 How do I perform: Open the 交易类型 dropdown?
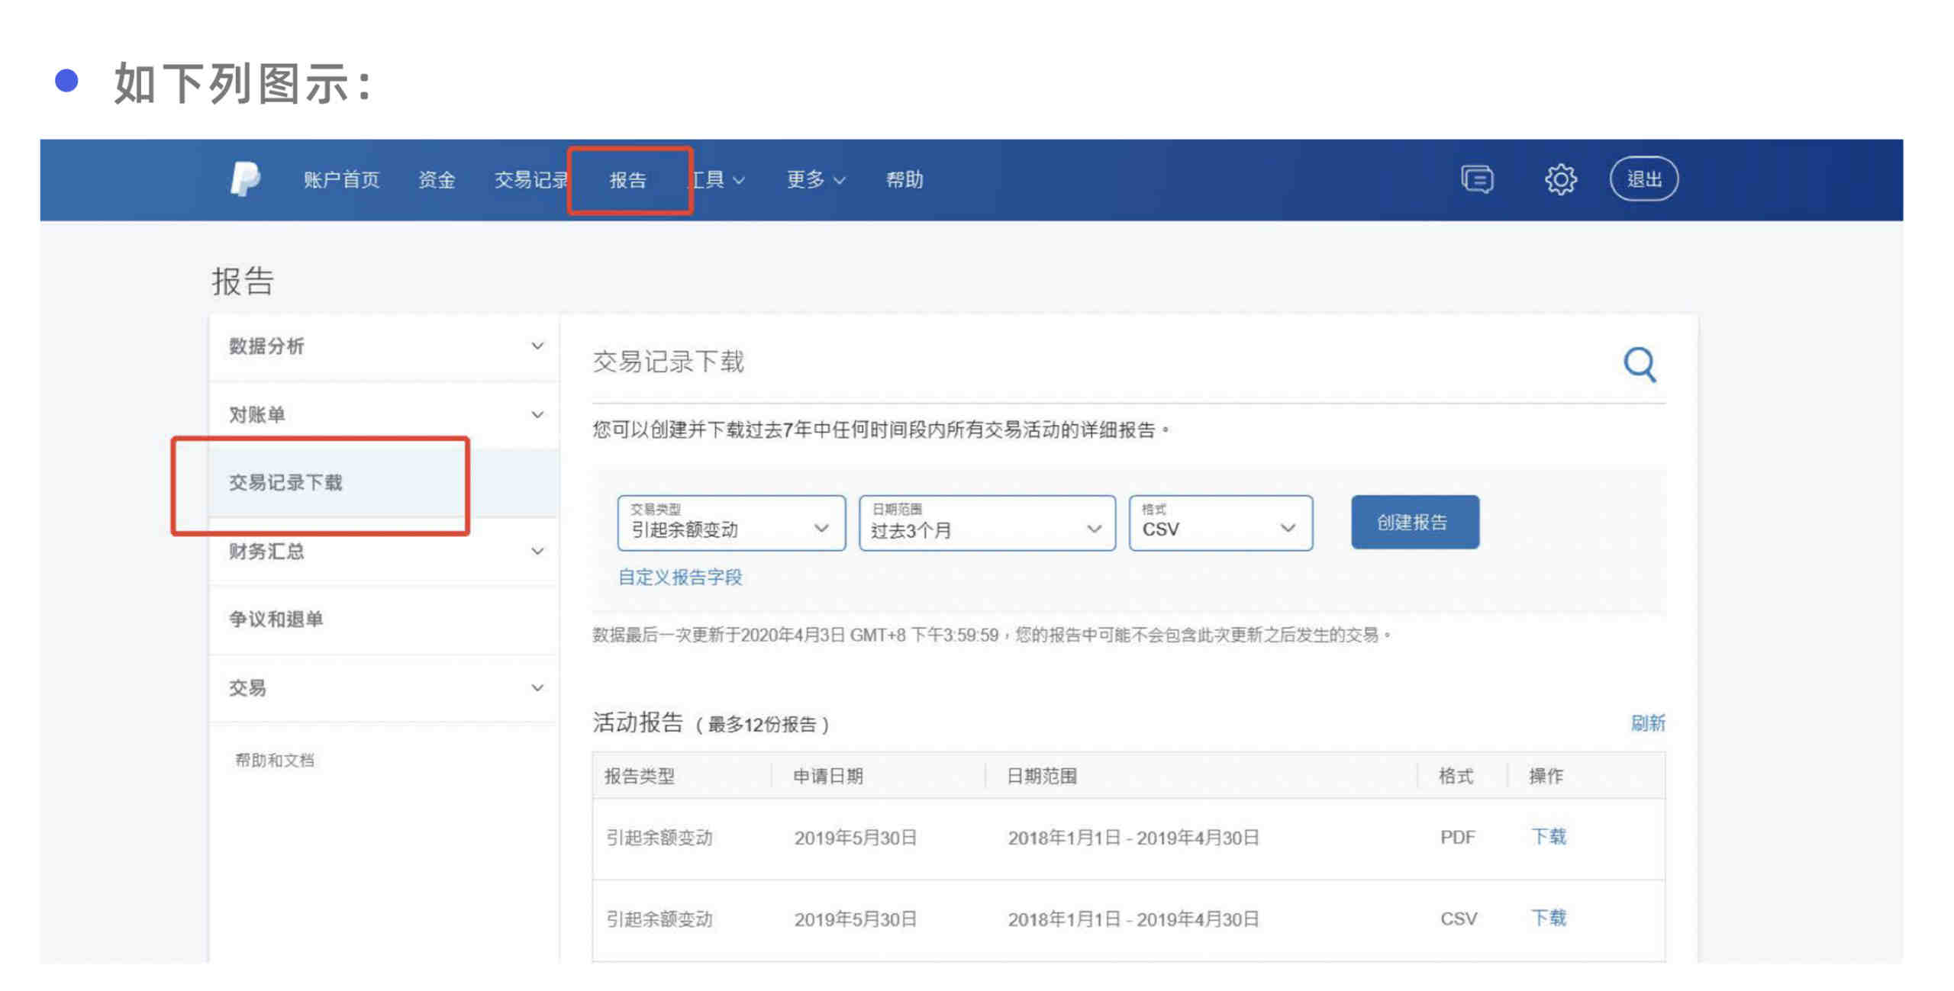pyautogui.click(x=730, y=523)
